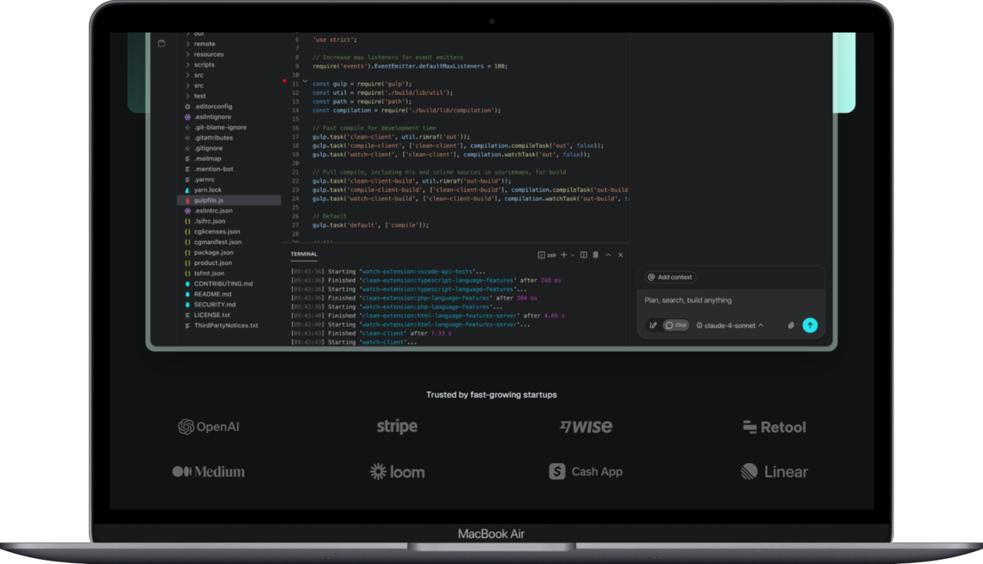
Task: Open the claude-4-sonnet model dropdown
Action: (x=730, y=326)
